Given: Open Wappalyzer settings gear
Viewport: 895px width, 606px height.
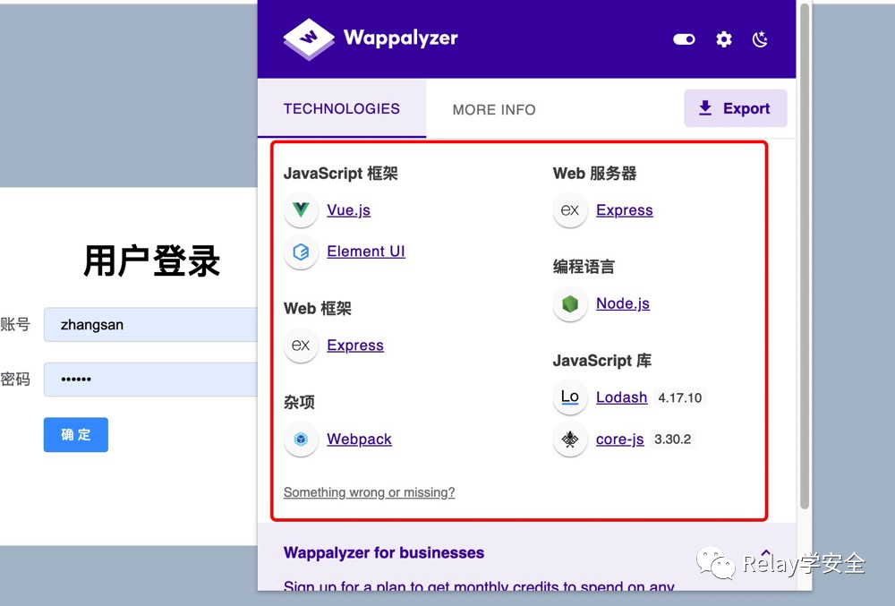Looking at the screenshot, I should [x=724, y=39].
